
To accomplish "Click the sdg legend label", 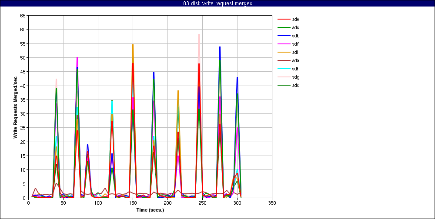I will pyautogui.click(x=295, y=77).
